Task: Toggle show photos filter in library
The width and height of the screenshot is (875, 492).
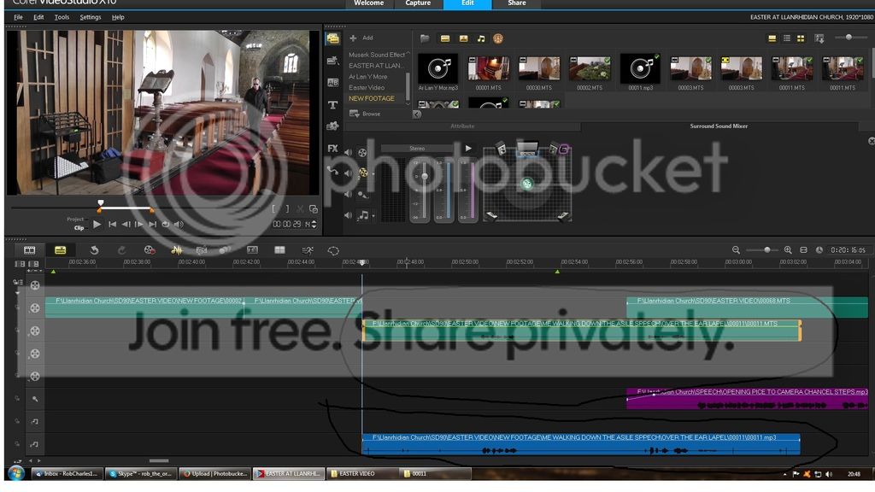Action: pyautogui.click(x=463, y=38)
